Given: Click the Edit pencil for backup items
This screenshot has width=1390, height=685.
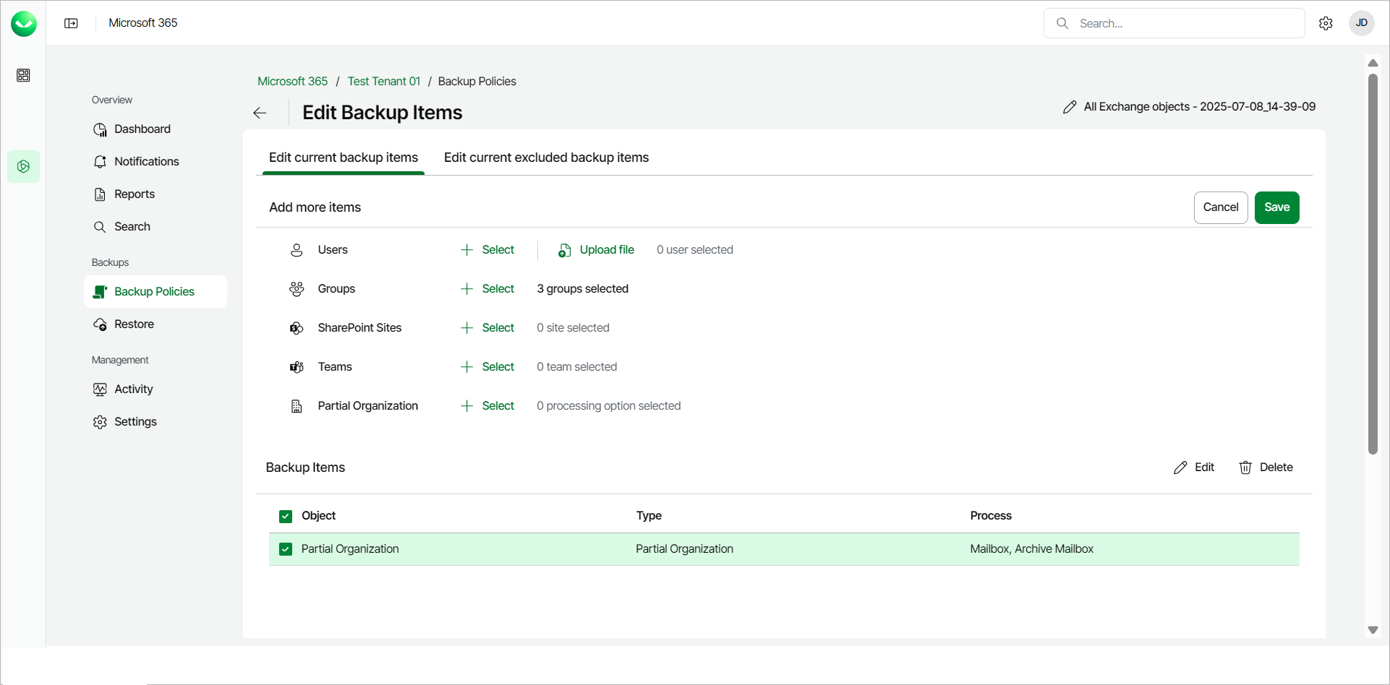Looking at the screenshot, I should coord(1180,468).
